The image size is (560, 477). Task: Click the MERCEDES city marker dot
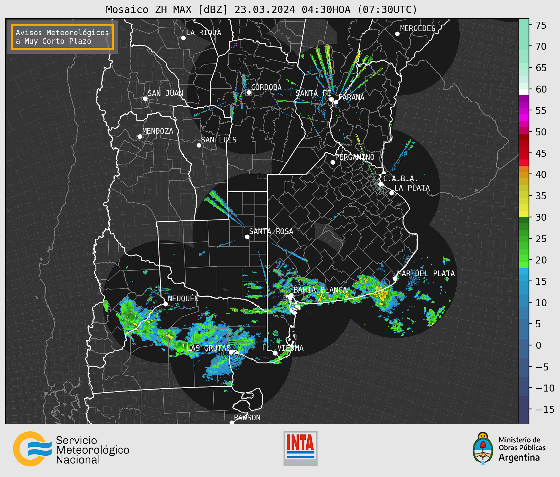click(x=397, y=34)
